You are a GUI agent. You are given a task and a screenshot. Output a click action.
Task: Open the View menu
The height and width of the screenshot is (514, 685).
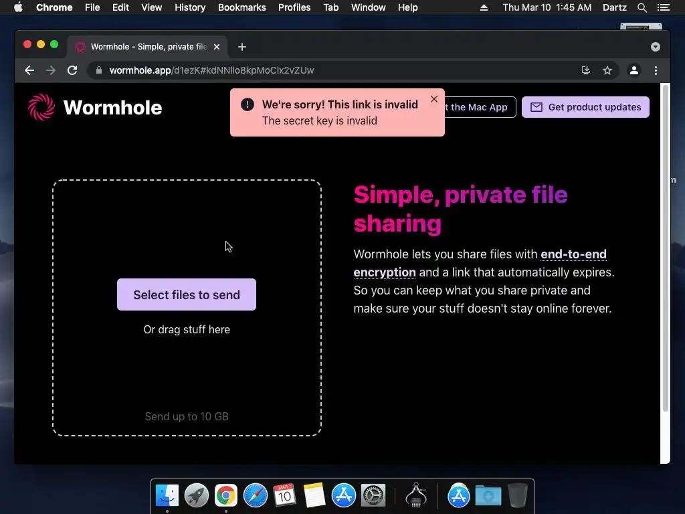coord(152,7)
